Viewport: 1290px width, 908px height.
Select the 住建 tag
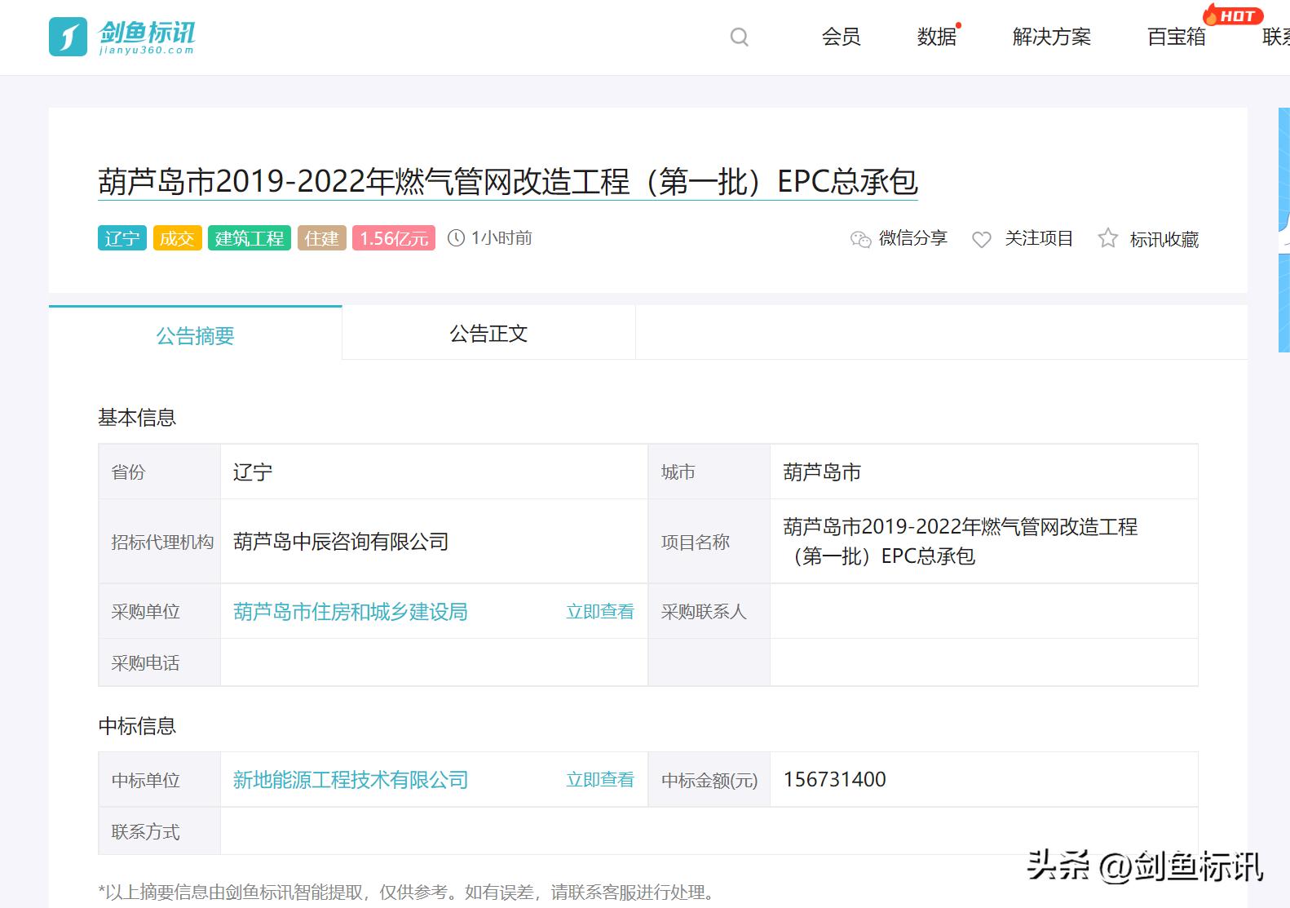click(x=321, y=238)
